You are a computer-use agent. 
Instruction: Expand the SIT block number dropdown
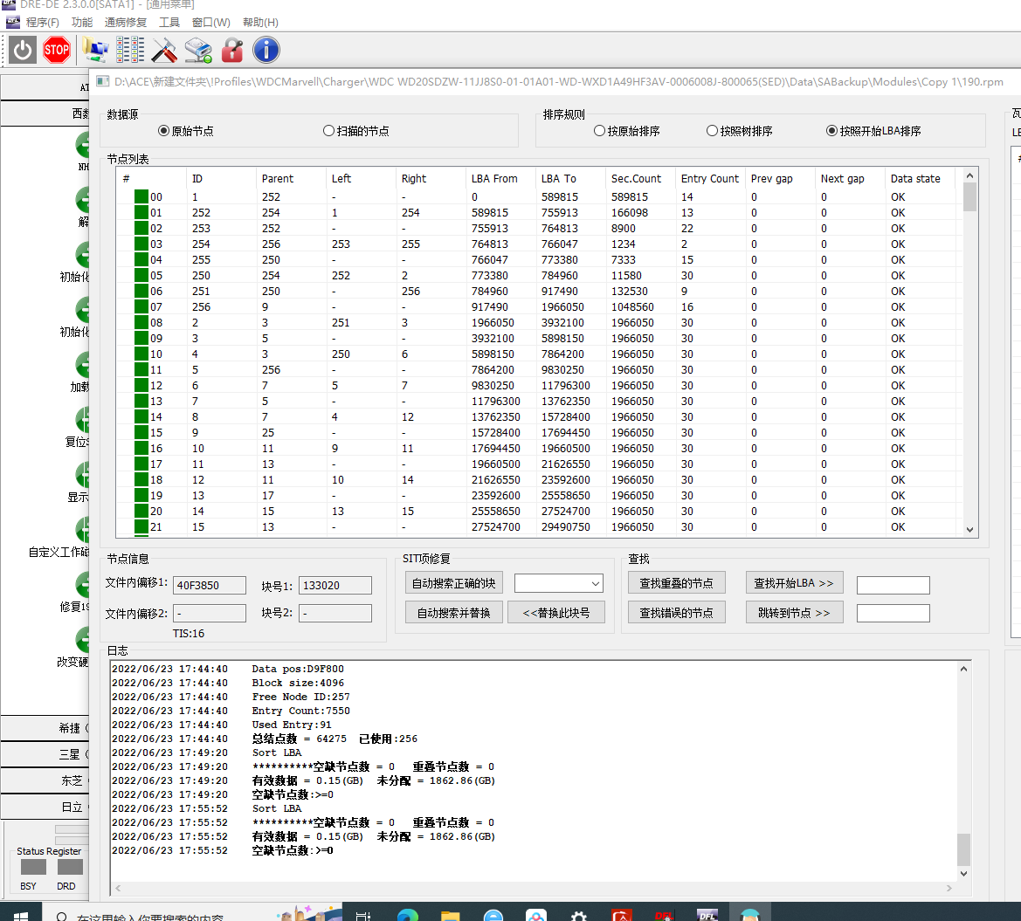point(595,584)
